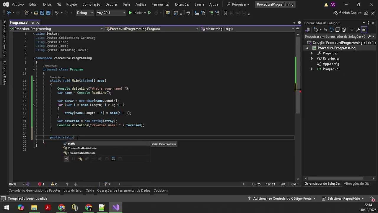Go to next issue down arrow
The height and width of the screenshot is (213, 378).
[x=75, y=184]
